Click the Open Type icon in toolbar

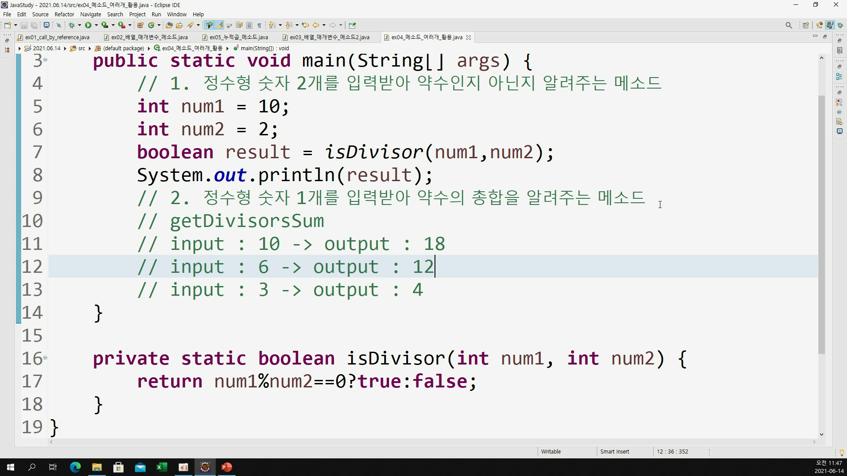pyautogui.click(x=169, y=25)
